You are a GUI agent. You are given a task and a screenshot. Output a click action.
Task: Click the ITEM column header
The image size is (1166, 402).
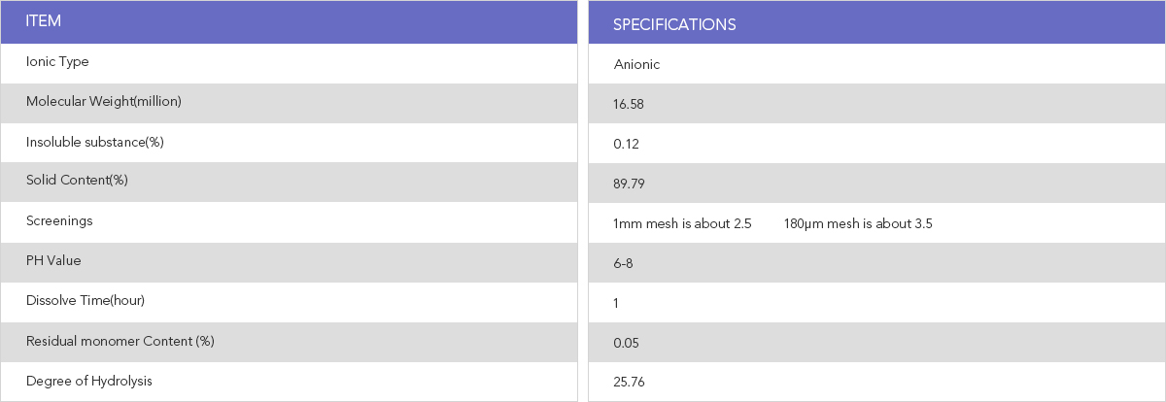44,21
